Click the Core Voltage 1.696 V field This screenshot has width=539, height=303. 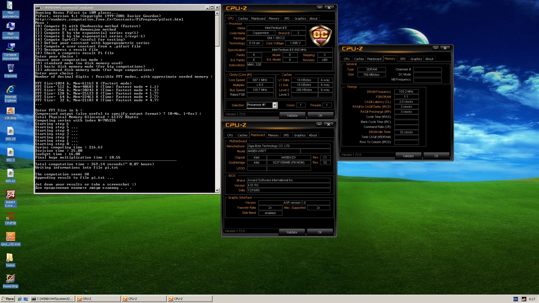tap(295, 43)
